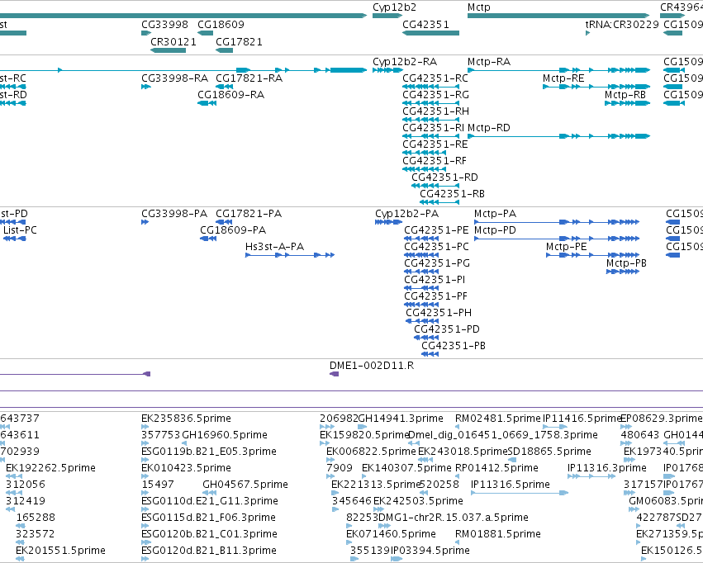The height and width of the screenshot is (563, 703).
Task: Click the tRNA:CR30229 feature label
Action: pos(622,25)
